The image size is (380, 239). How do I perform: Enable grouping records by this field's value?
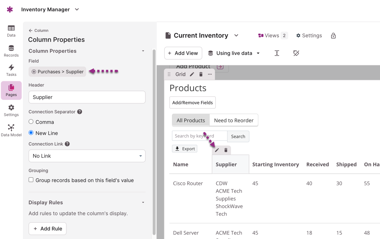(x=31, y=180)
